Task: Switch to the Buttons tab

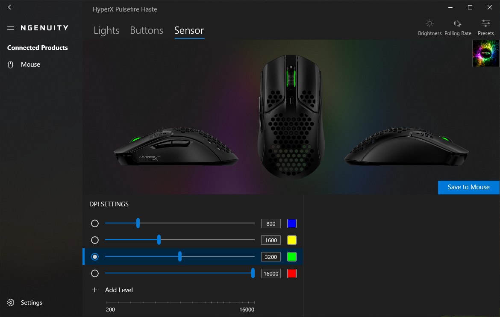Action: click(147, 30)
